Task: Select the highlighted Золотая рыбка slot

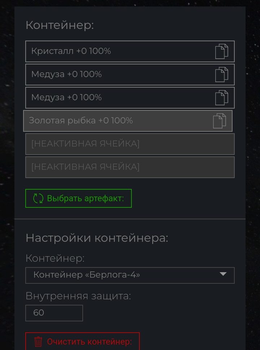Action: point(128,121)
